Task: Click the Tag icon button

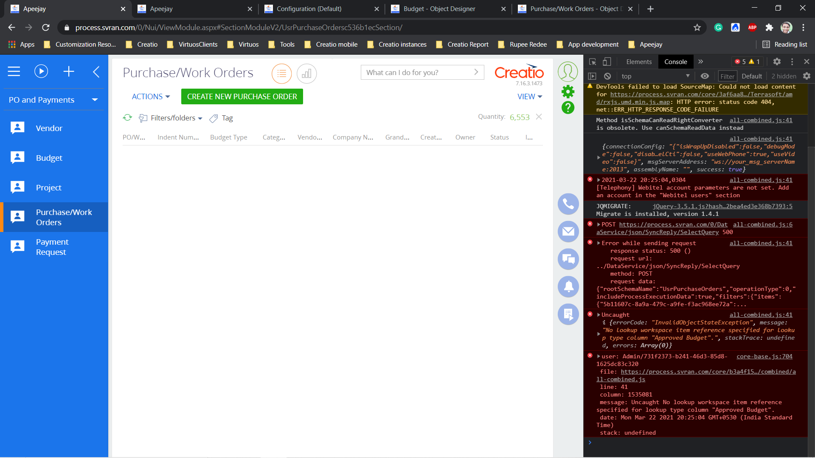Action: pyautogui.click(x=214, y=118)
